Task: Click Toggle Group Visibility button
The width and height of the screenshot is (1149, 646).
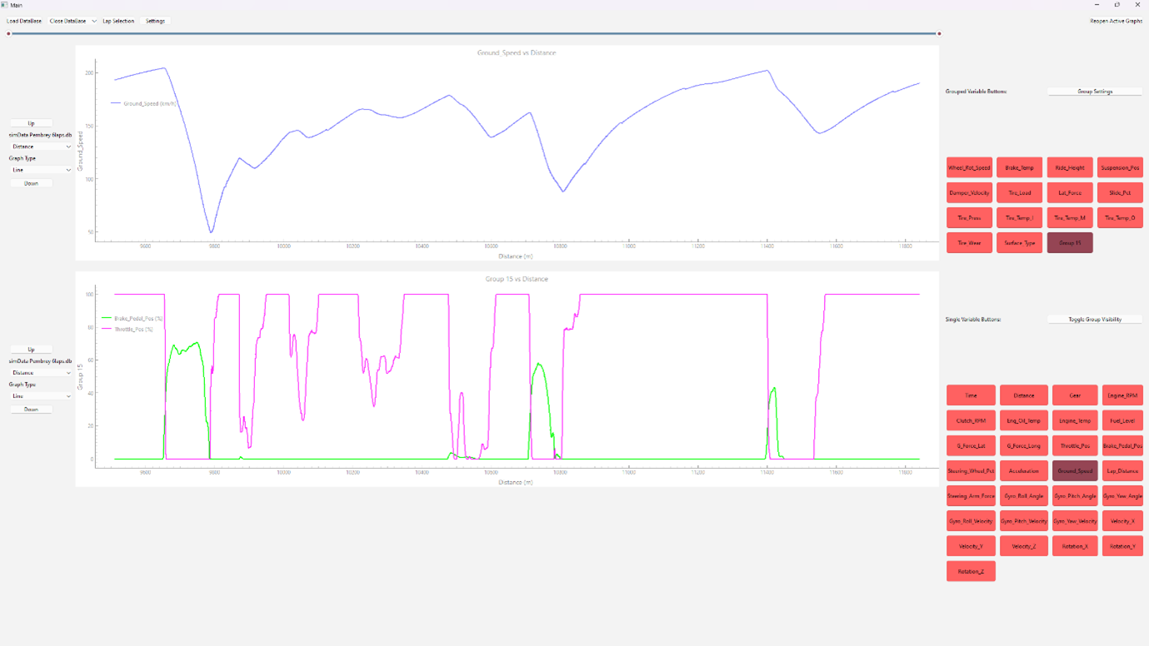Action: (1094, 320)
